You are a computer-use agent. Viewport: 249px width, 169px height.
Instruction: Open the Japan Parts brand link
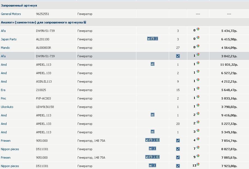point(9,39)
